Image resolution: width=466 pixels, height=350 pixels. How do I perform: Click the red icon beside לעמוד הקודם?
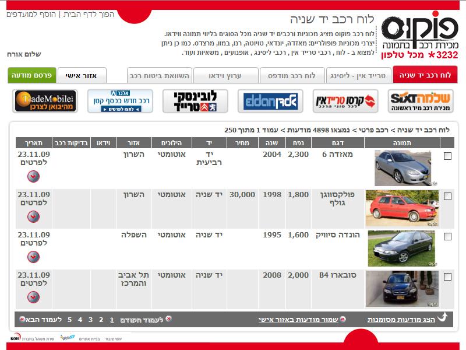point(168,318)
